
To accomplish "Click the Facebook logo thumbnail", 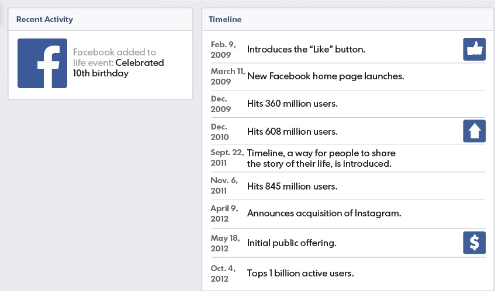I will click(42, 64).
